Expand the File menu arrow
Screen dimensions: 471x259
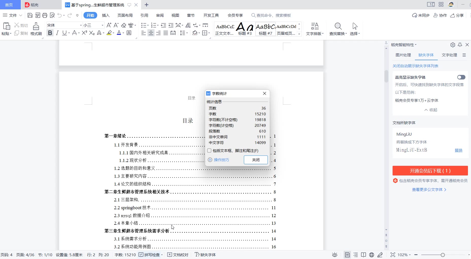pos(21,15)
